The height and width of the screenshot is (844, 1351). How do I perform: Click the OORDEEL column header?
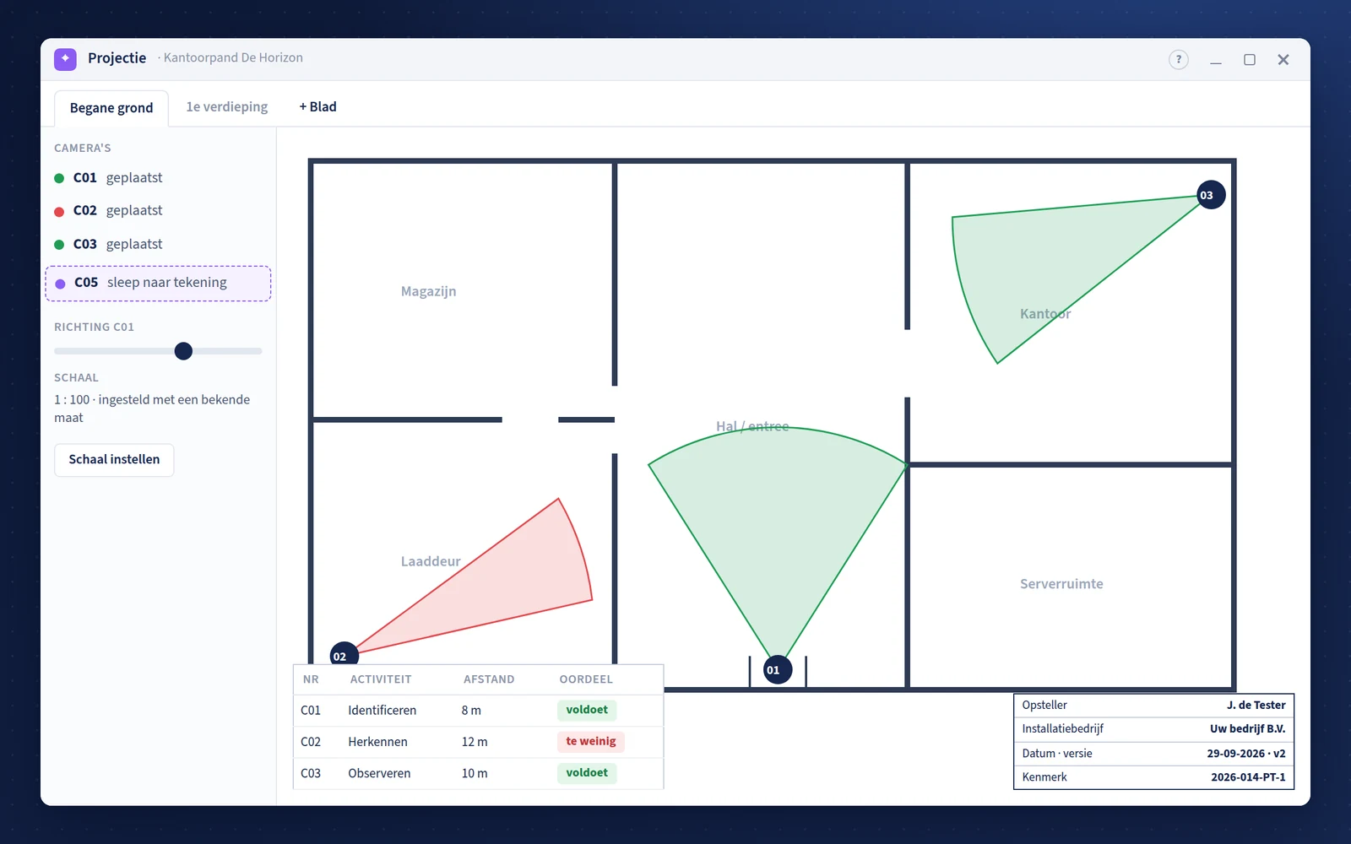(x=586, y=679)
